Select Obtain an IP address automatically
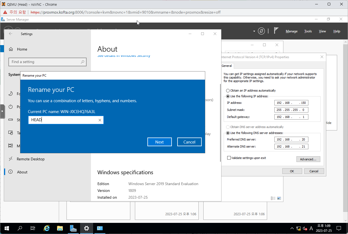This screenshot has height=234, width=348. 228,91
